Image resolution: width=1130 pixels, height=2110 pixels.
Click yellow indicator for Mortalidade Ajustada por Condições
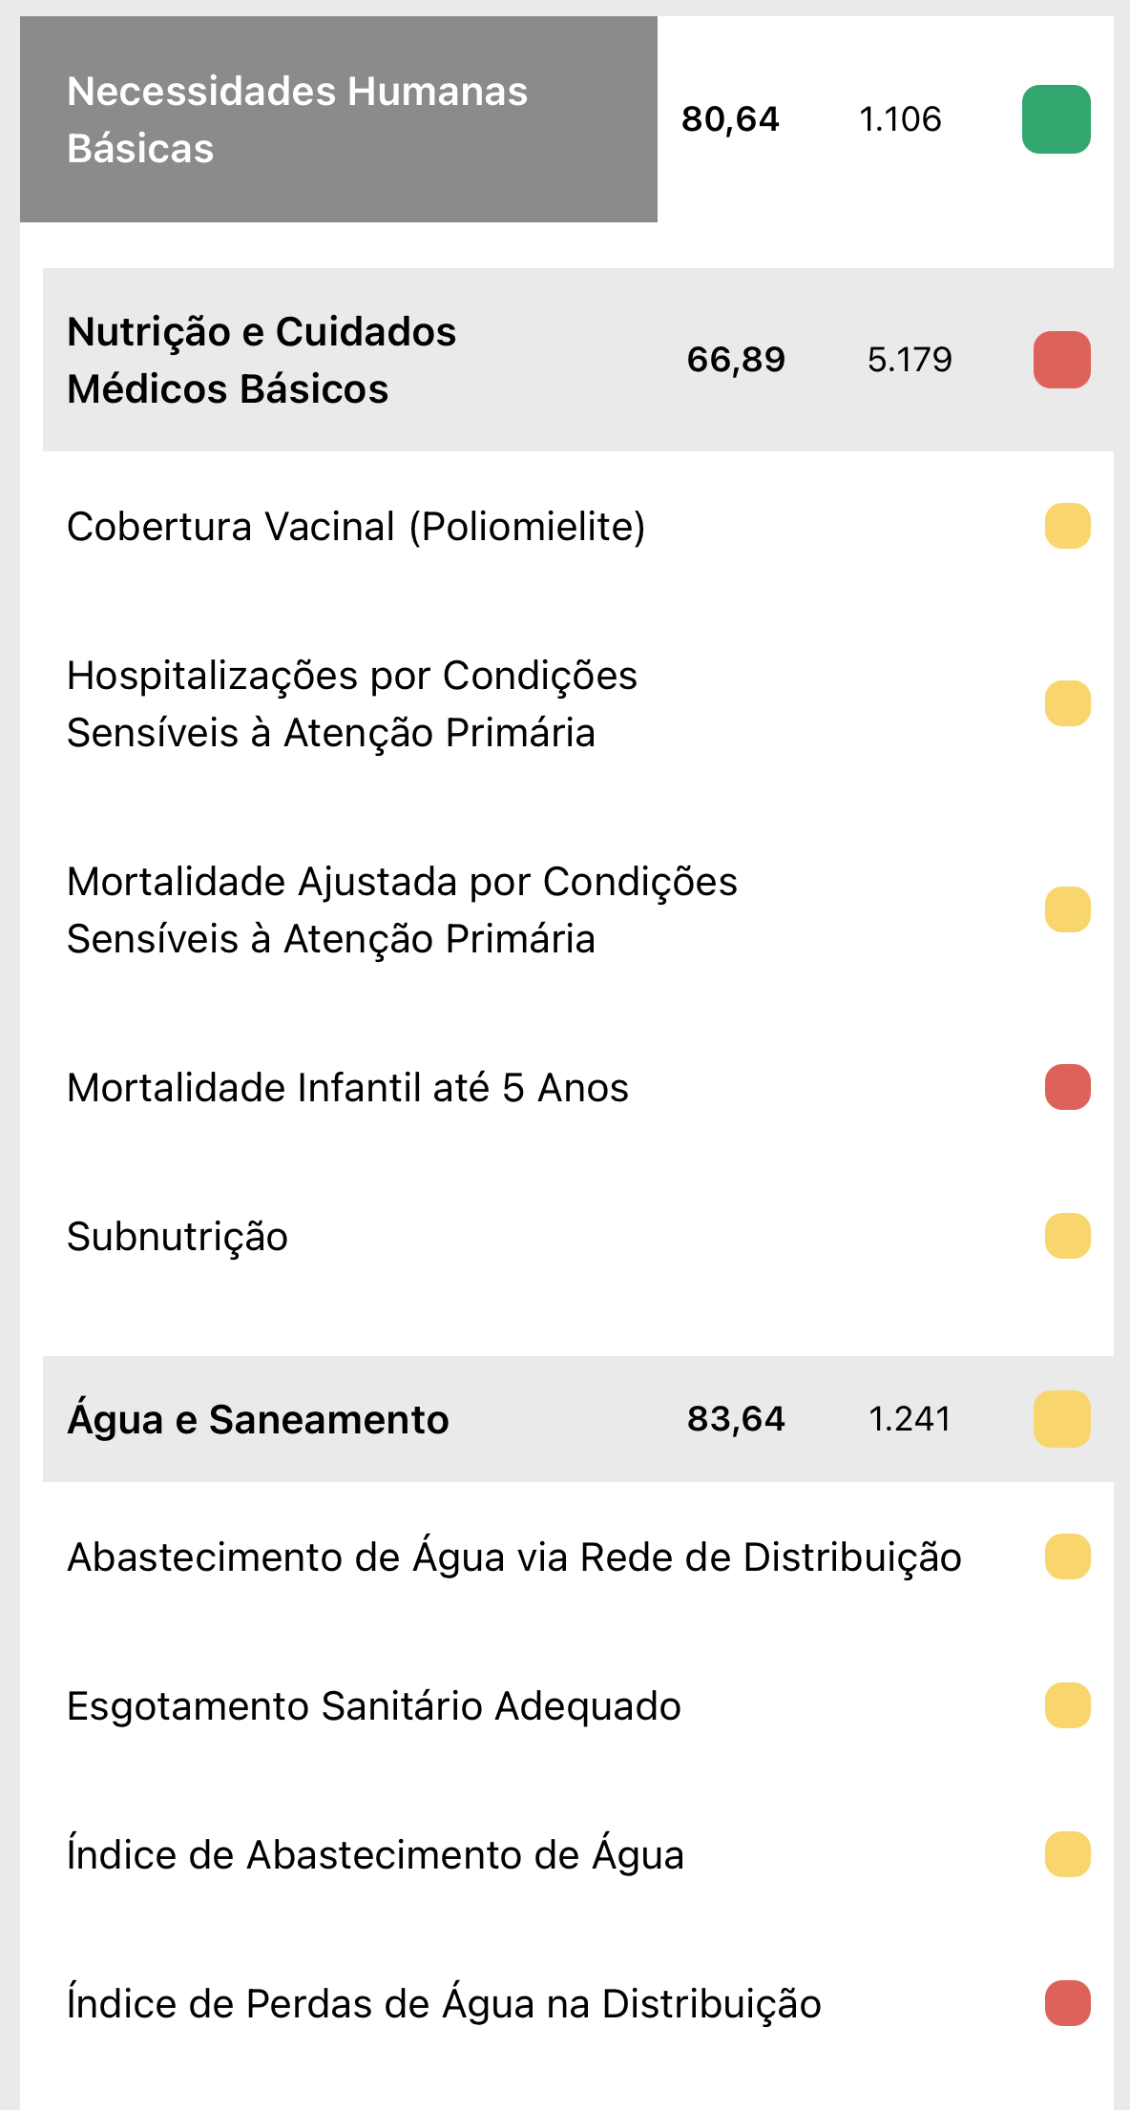(1067, 909)
